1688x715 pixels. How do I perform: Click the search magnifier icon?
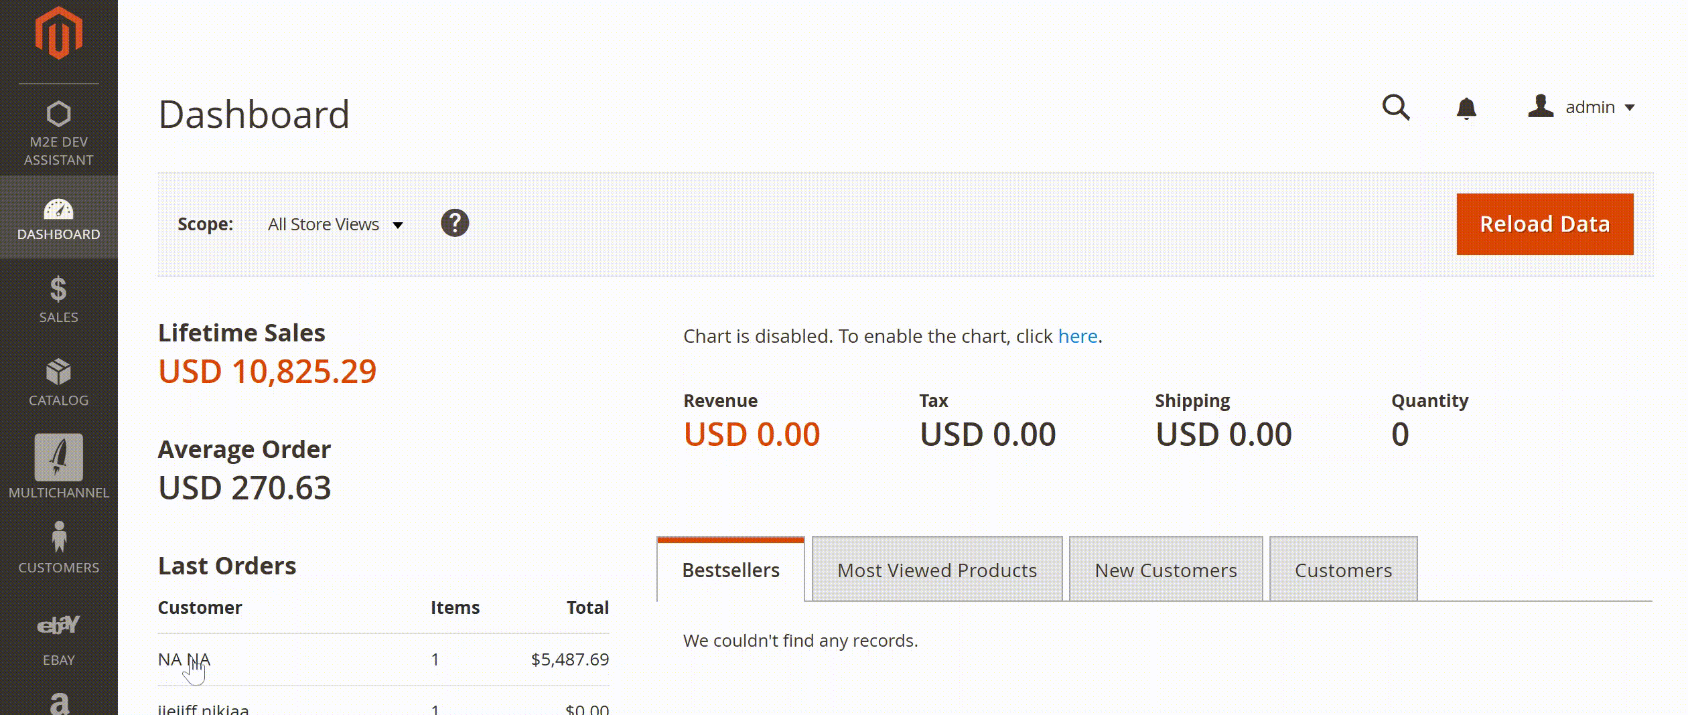coord(1396,108)
